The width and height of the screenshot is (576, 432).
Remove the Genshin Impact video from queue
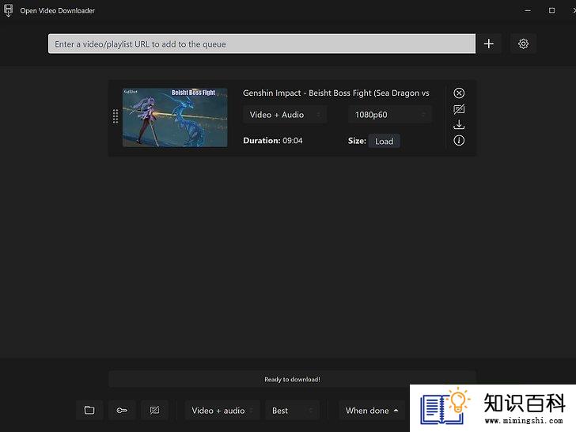[x=459, y=93]
